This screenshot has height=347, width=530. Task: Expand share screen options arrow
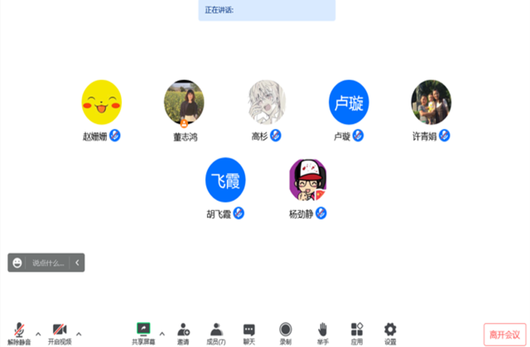tap(162, 334)
